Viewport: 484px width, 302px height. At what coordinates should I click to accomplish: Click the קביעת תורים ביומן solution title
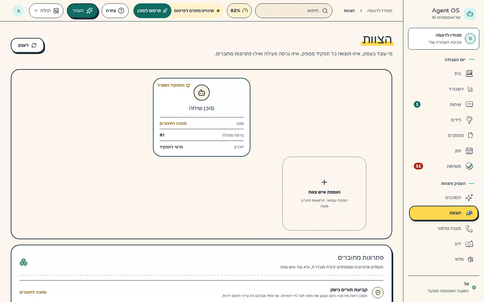[349, 290]
